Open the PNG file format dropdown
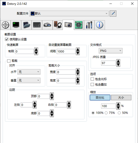Image resolution: width=138 pixels, height=143 pixels. point(111,51)
